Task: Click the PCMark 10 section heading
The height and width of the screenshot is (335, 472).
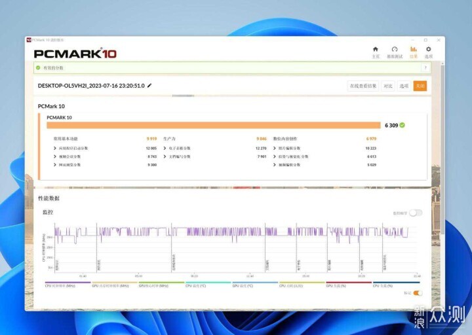Action: coord(51,106)
